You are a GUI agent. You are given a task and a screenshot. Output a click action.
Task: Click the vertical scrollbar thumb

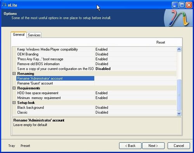point(179,95)
